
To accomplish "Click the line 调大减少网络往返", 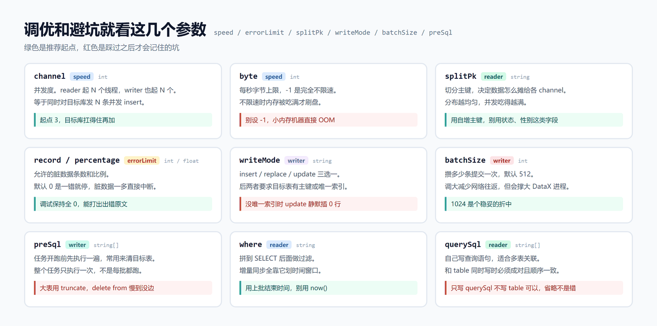I will [x=508, y=186].
